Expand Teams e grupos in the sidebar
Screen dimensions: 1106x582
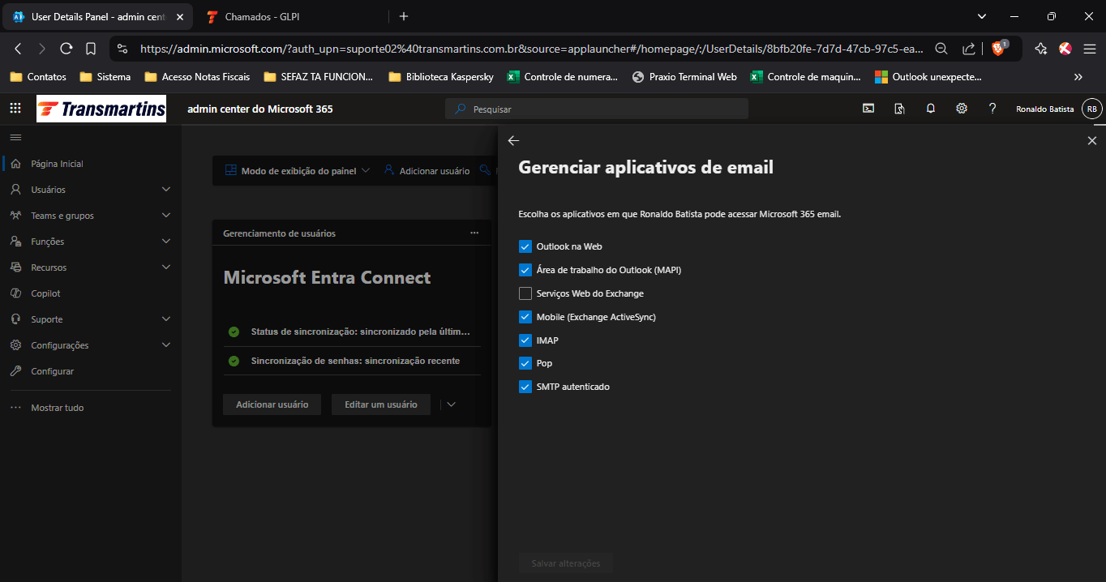(166, 216)
